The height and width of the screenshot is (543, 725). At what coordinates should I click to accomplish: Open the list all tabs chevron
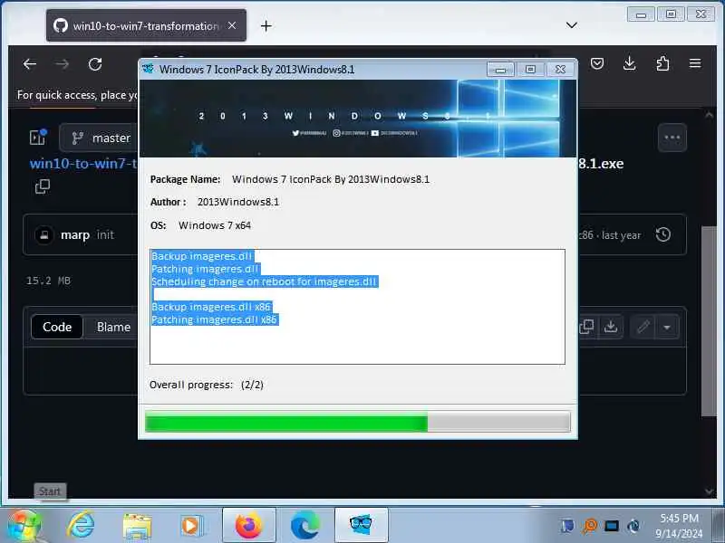coord(572,25)
